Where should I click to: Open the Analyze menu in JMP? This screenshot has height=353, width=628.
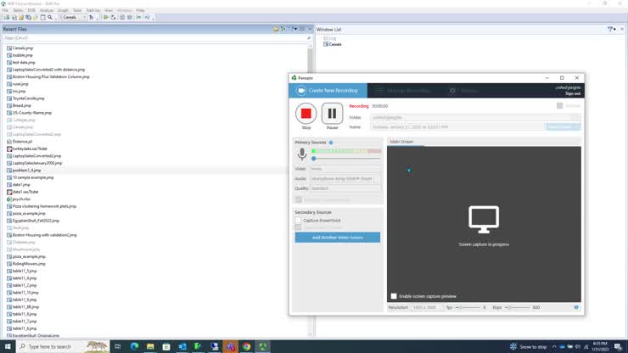[47, 10]
